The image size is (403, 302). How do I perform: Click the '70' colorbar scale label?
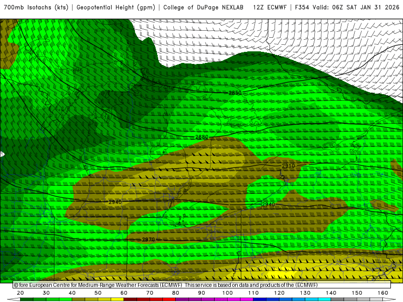[x=150, y=293]
